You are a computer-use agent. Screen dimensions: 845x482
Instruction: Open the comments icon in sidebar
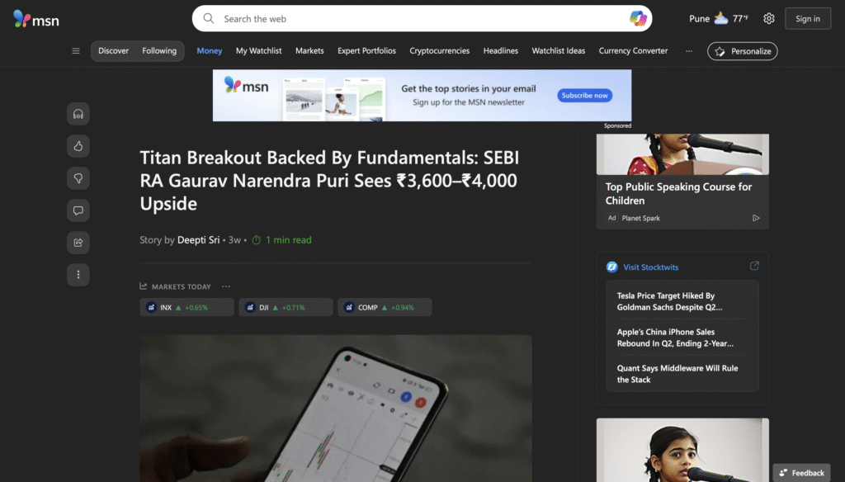78,210
